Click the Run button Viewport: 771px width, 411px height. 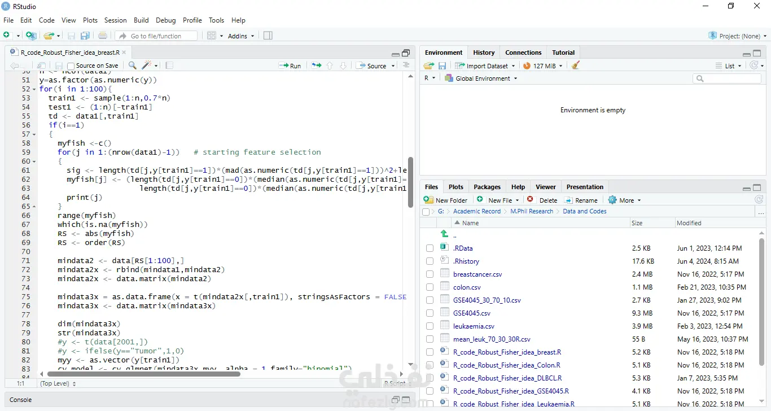(x=290, y=65)
